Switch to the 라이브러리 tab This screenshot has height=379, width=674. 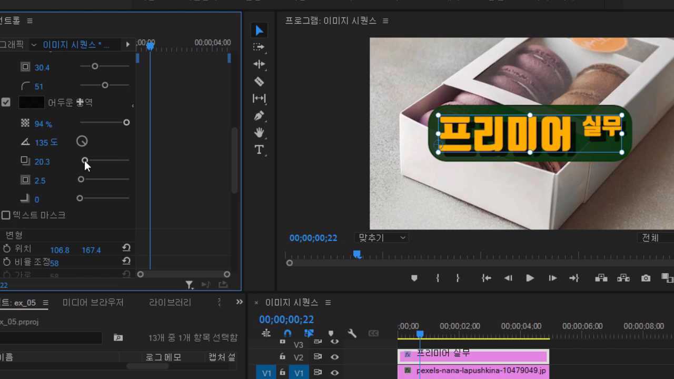(x=170, y=303)
